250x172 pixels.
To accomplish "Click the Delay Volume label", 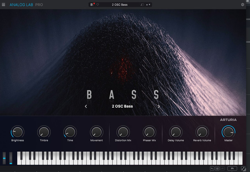I will point(176,140).
